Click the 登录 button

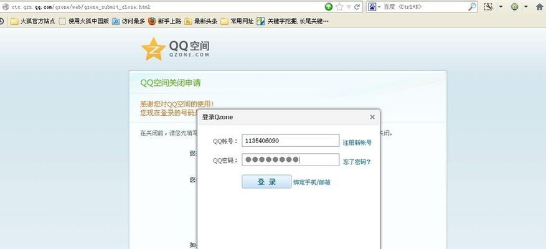pos(266,181)
